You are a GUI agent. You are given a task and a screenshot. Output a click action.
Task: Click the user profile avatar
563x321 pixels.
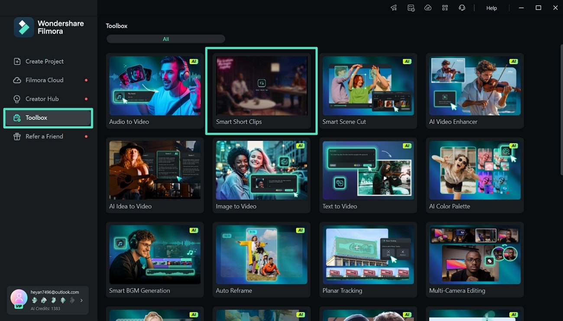click(19, 298)
